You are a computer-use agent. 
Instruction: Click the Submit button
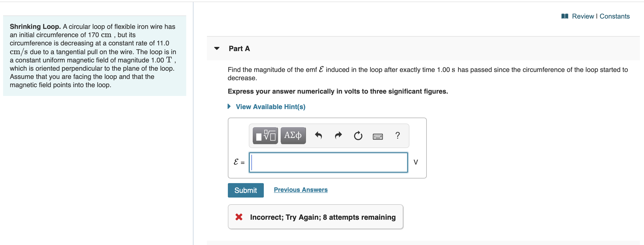(246, 190)
